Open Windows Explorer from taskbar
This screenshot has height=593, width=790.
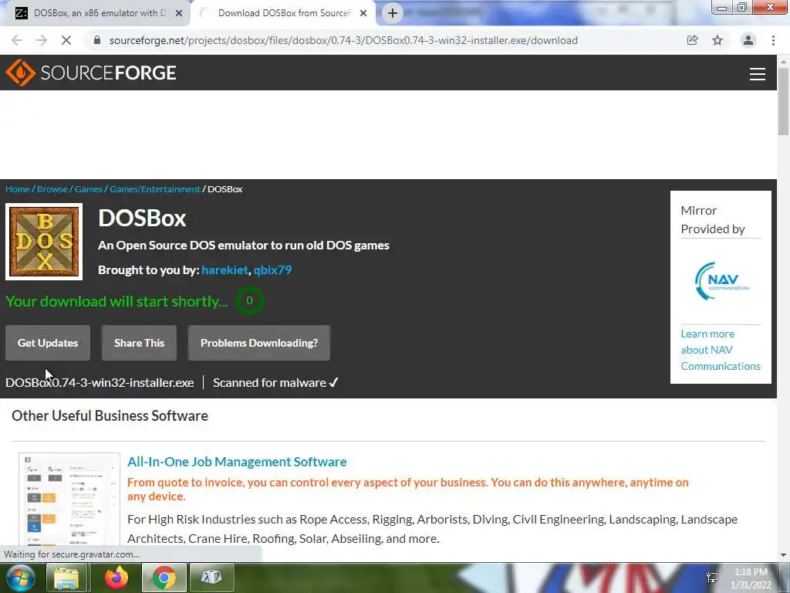click(x=66, y=578)
